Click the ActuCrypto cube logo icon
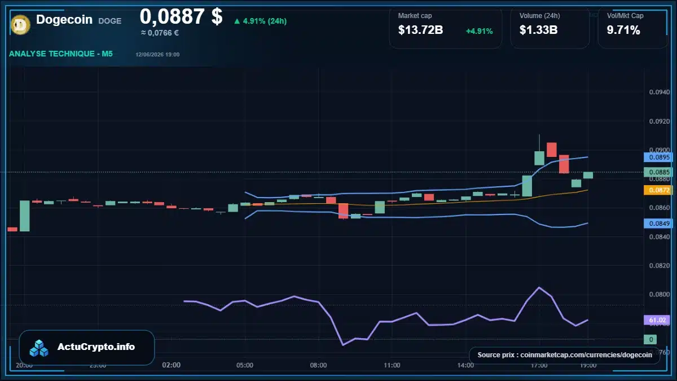This screenshot has width=677, height=381. click(39, 348)
